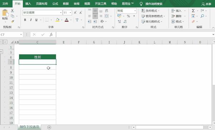The width and height of the screenshot is (215, 130).
Task: Open text orientation icon
Action: tap(102, 21)
